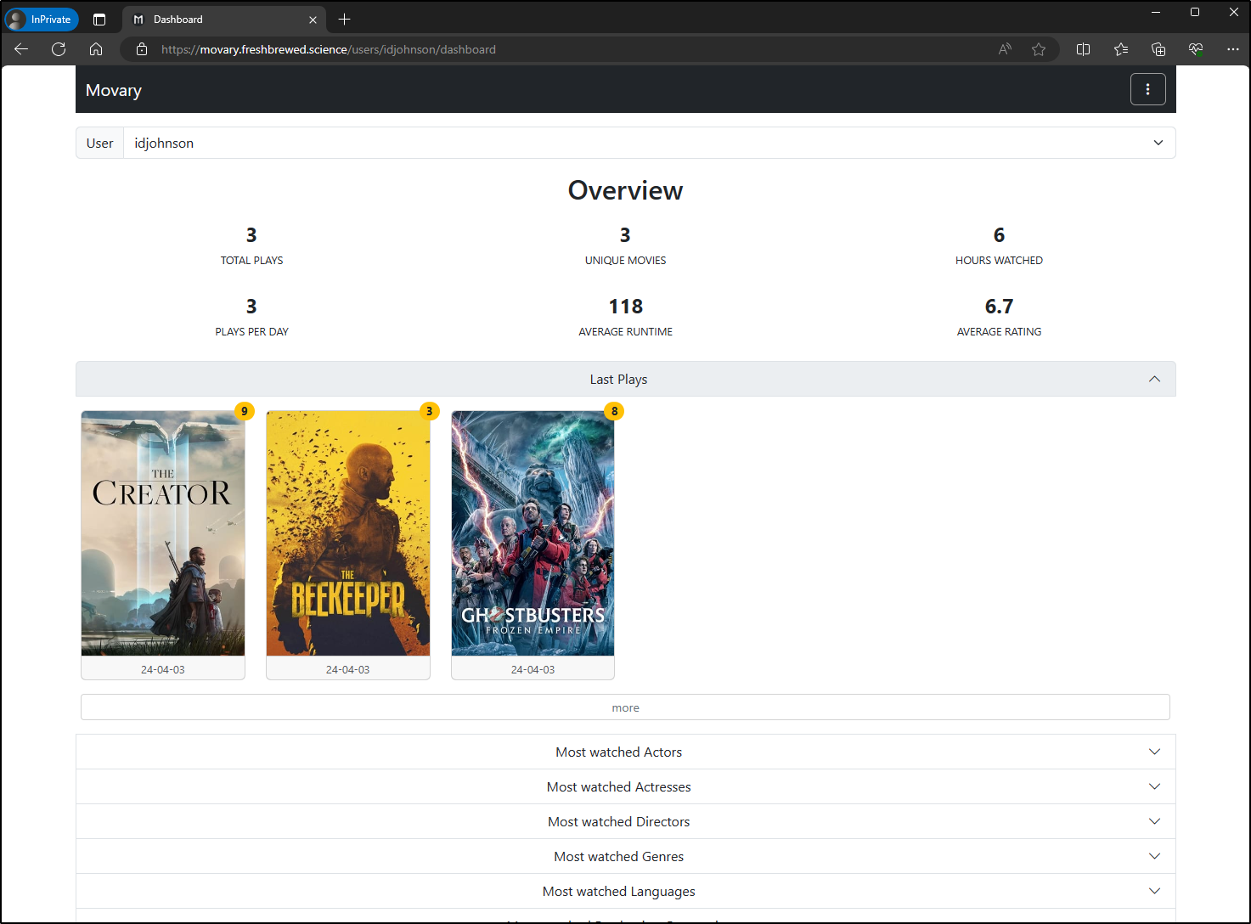Open the tab actions menu icon
The image size is (1251, 924).
99,20
